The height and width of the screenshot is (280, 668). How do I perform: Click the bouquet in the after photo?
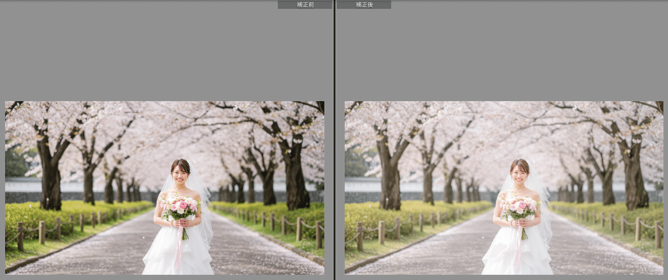click(x=519, y=207)
